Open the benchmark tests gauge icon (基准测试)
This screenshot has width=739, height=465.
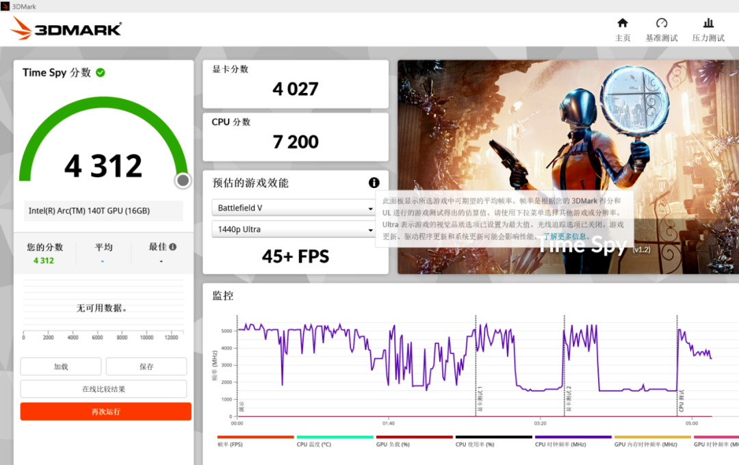pos(661,23)
